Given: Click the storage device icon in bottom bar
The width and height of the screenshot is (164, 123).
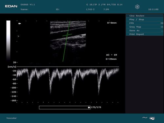Looking at the screenshot, I should tap(152, 118).
